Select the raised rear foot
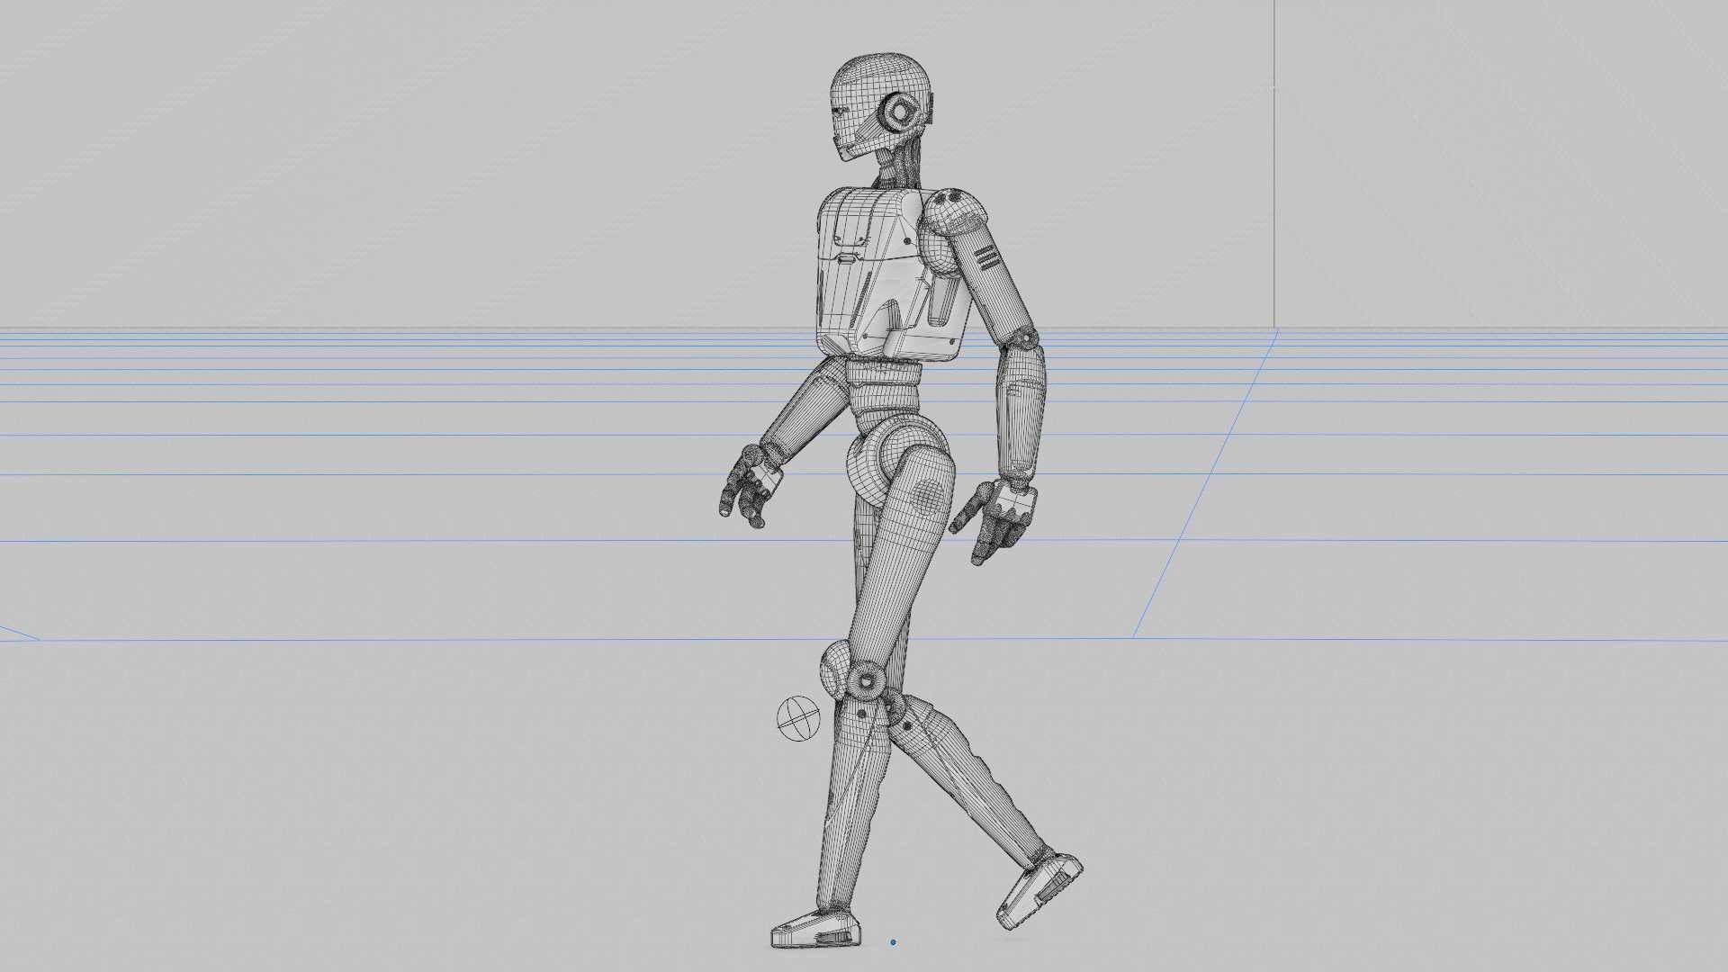This screenshot has width=1728, height=972. (1039, 889)
